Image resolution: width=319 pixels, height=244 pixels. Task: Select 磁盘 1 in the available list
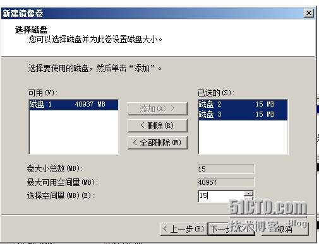pyautogui.click(x=73, y=105)
